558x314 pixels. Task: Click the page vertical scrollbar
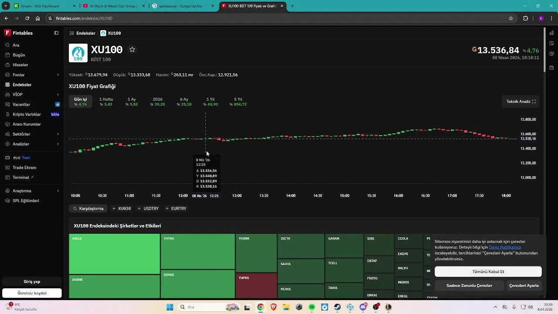click(x=544, y=50)
